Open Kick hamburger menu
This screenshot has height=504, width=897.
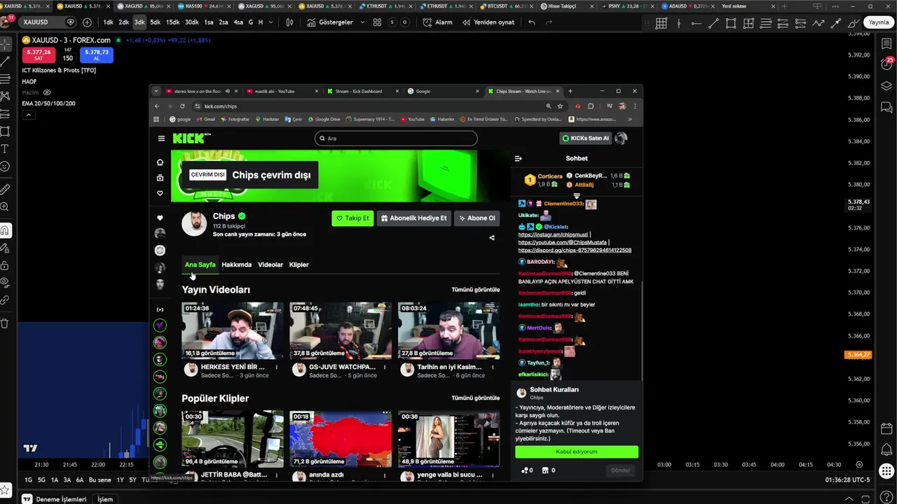point(161,139)
